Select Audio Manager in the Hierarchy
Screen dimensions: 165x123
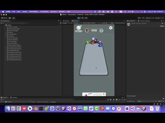(x=13, y=40)
